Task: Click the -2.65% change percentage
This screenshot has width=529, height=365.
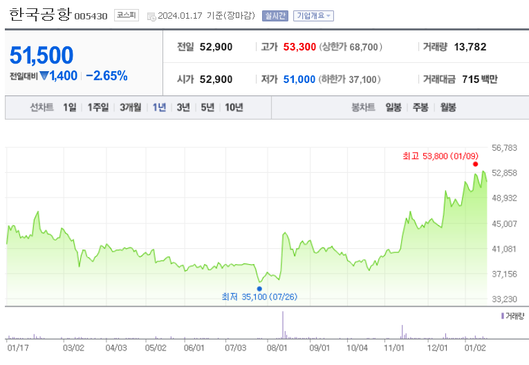Action: [x=106, y=76]
